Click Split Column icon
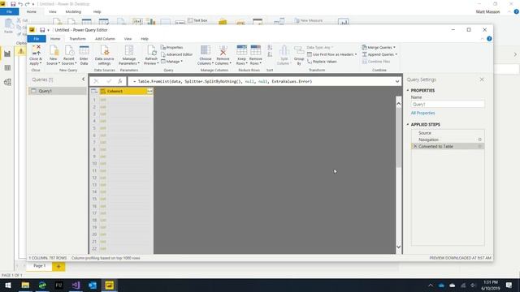The image size is (520, 292). [x=284, y=50]
